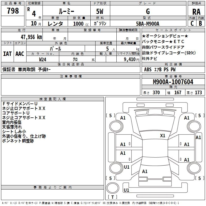The width and height of the screenshot is (206, 206).
Task: Click the 車両取説 item
Action: coord(27,69)
